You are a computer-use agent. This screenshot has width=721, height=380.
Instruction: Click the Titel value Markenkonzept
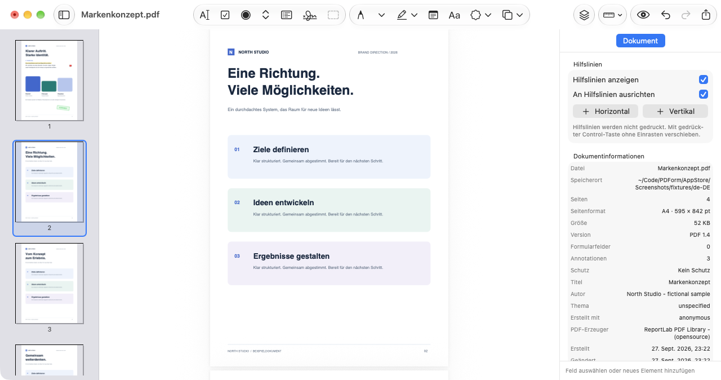point(689,282)
